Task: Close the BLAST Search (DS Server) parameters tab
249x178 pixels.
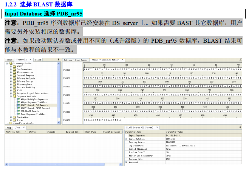Action: [157, 127]
